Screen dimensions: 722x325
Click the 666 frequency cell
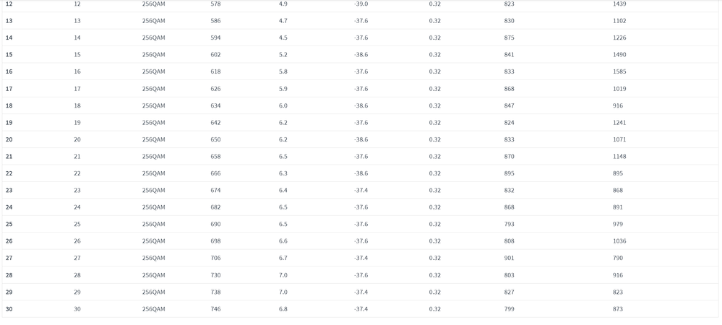point(215,173)
